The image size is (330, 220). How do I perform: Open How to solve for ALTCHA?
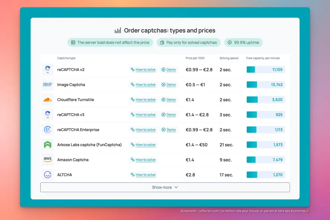click(145, 175)
